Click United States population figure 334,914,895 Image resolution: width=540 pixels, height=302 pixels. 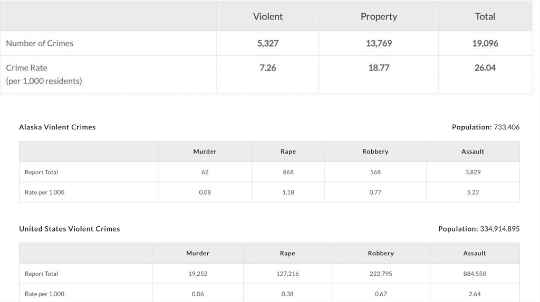click(499, 229)
